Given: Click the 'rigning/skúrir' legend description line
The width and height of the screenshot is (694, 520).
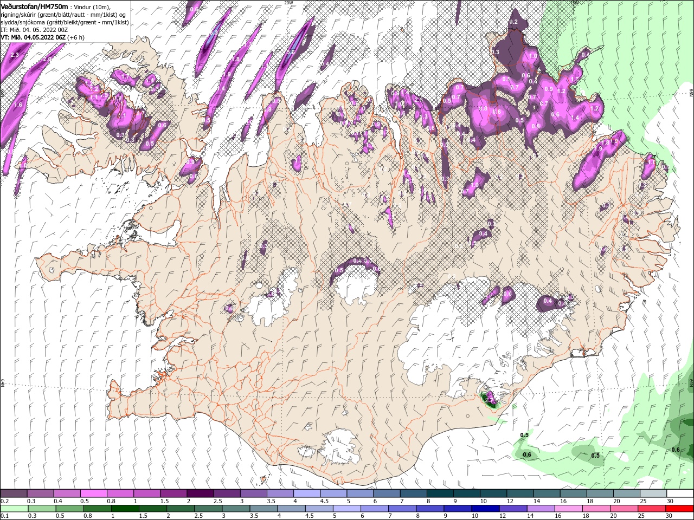Looking at the screenshot, I should pos(63,15).
